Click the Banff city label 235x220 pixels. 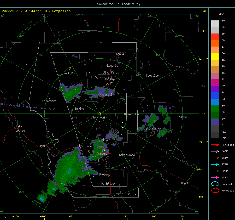tap(43, 146)
